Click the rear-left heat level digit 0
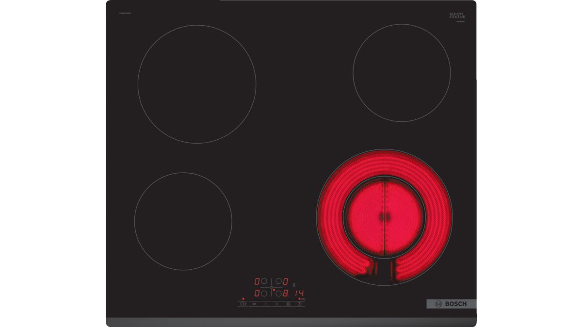Image resolution: width=582 pixels, height=327 pixels. click(x=257, y=281)
